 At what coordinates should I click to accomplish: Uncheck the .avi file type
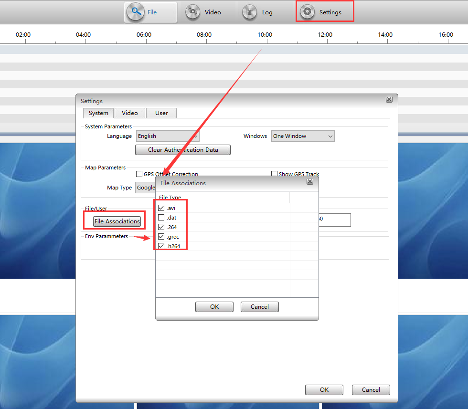point(161,208)
